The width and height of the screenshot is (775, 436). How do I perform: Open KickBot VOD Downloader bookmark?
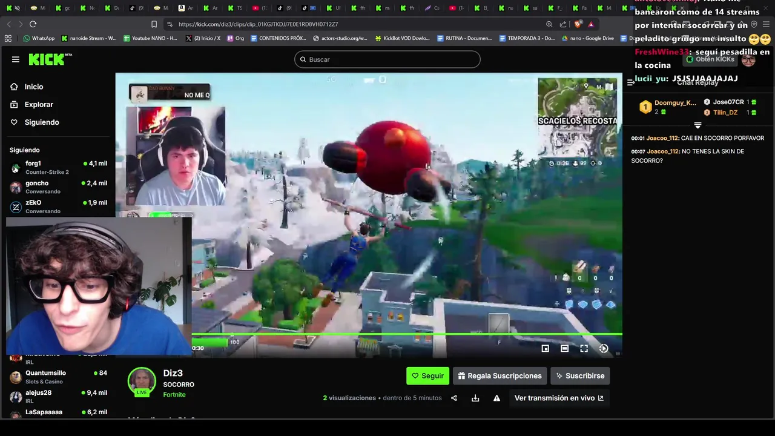[402, 38]
